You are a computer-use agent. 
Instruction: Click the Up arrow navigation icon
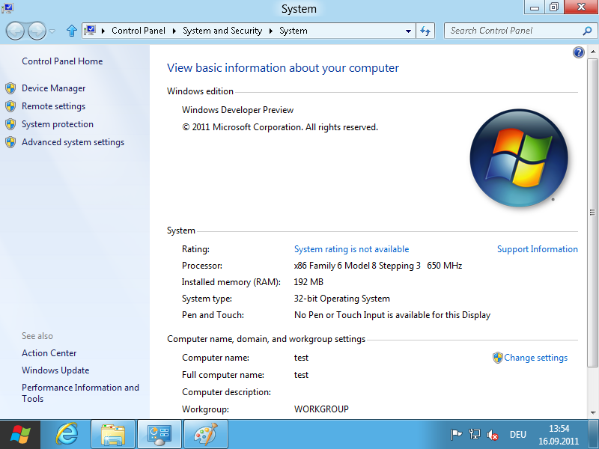[72, 31]
